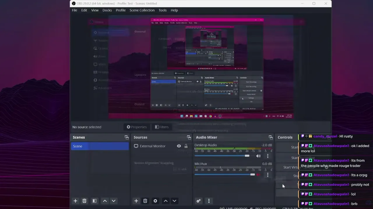
Task: Open the Scene Collection menu
Action: [142, 10]
